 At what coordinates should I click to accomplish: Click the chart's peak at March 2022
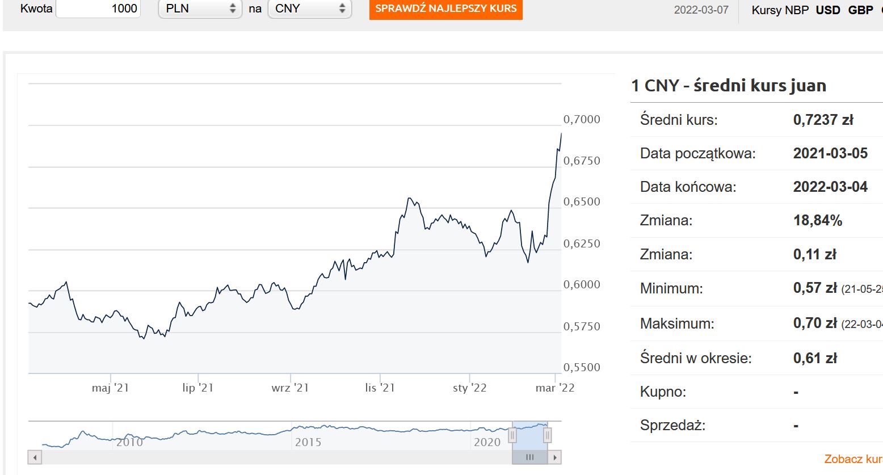pyautogui.click(x=561, y=134)
